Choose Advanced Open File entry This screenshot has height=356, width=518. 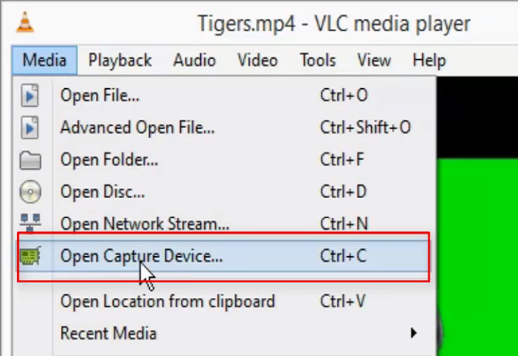(x=138, y=128)
